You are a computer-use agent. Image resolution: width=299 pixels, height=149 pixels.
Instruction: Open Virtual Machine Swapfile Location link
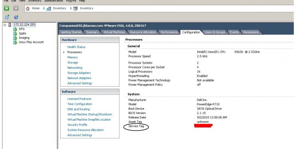click(x=89, y=120)
